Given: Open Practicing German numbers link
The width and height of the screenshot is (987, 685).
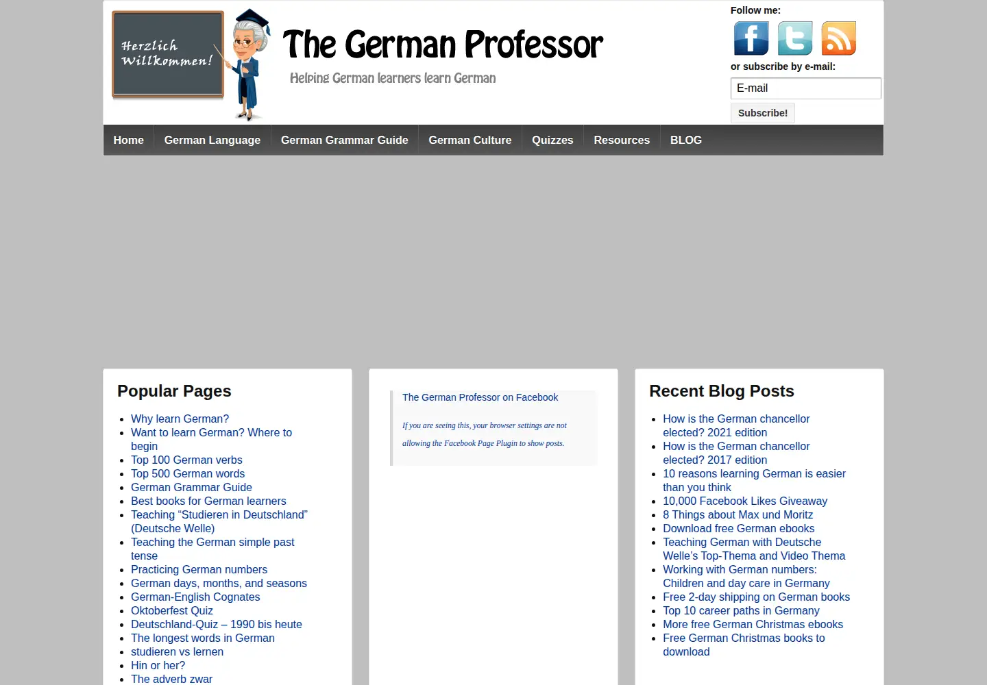Looking at the screenshot, I should coord(199,569).
